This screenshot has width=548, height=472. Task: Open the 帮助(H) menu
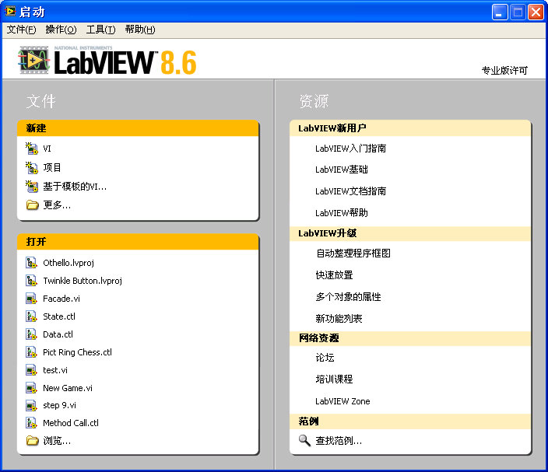pos(140,30)
